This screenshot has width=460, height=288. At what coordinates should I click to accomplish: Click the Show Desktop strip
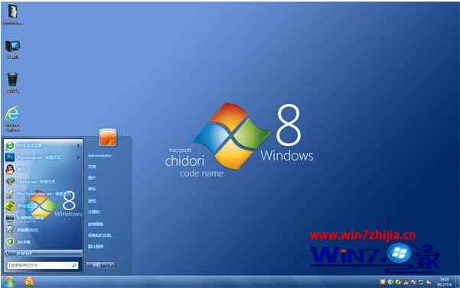click(x=458, y=282)
